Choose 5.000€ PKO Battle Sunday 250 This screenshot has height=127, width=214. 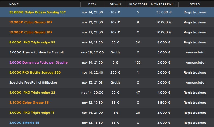coord(35,72)
